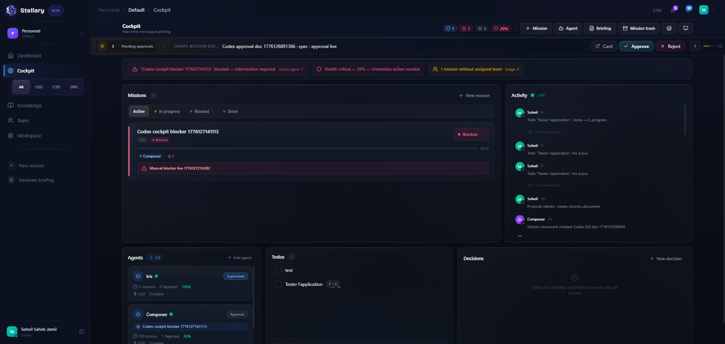Open the stacked layers icon button
The image size is (725, 344).
(x=669, y=28)
